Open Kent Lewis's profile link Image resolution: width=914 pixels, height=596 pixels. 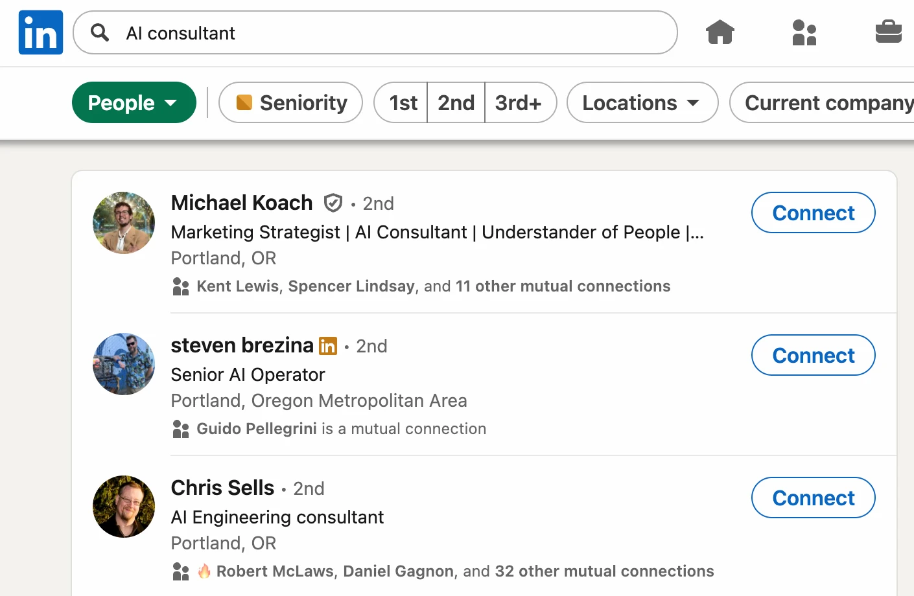point(237,286)
